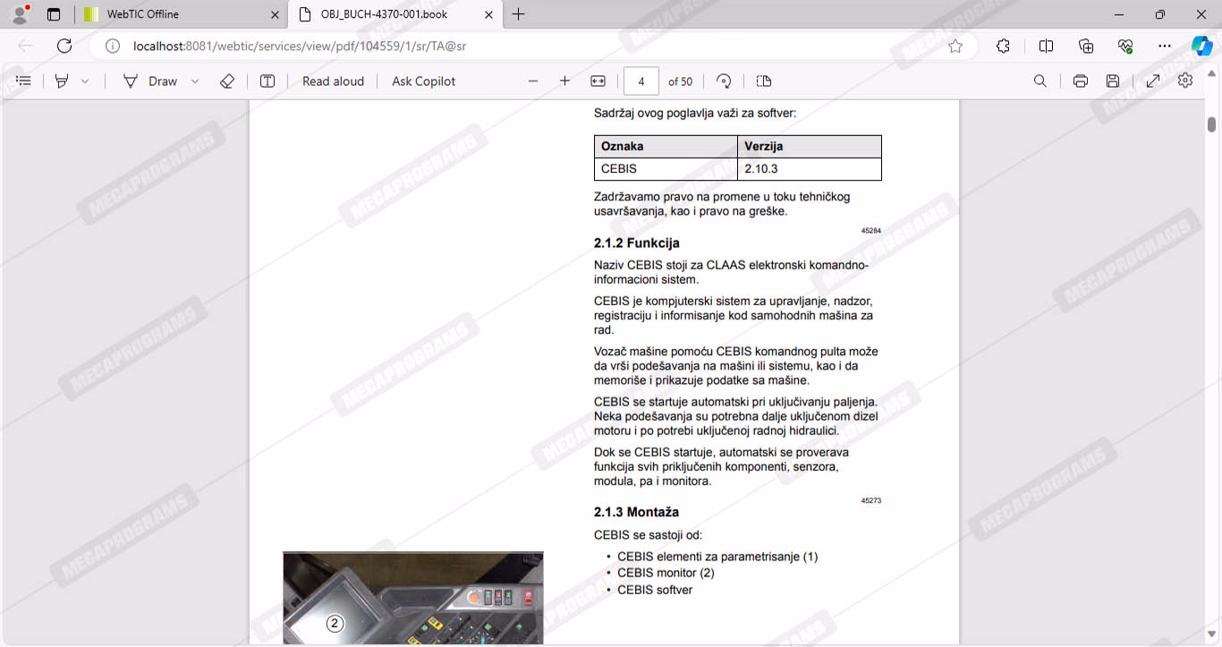Open browser Settings and more menu
Screen dimensions: 1222x647
[x=1164, y=47]
